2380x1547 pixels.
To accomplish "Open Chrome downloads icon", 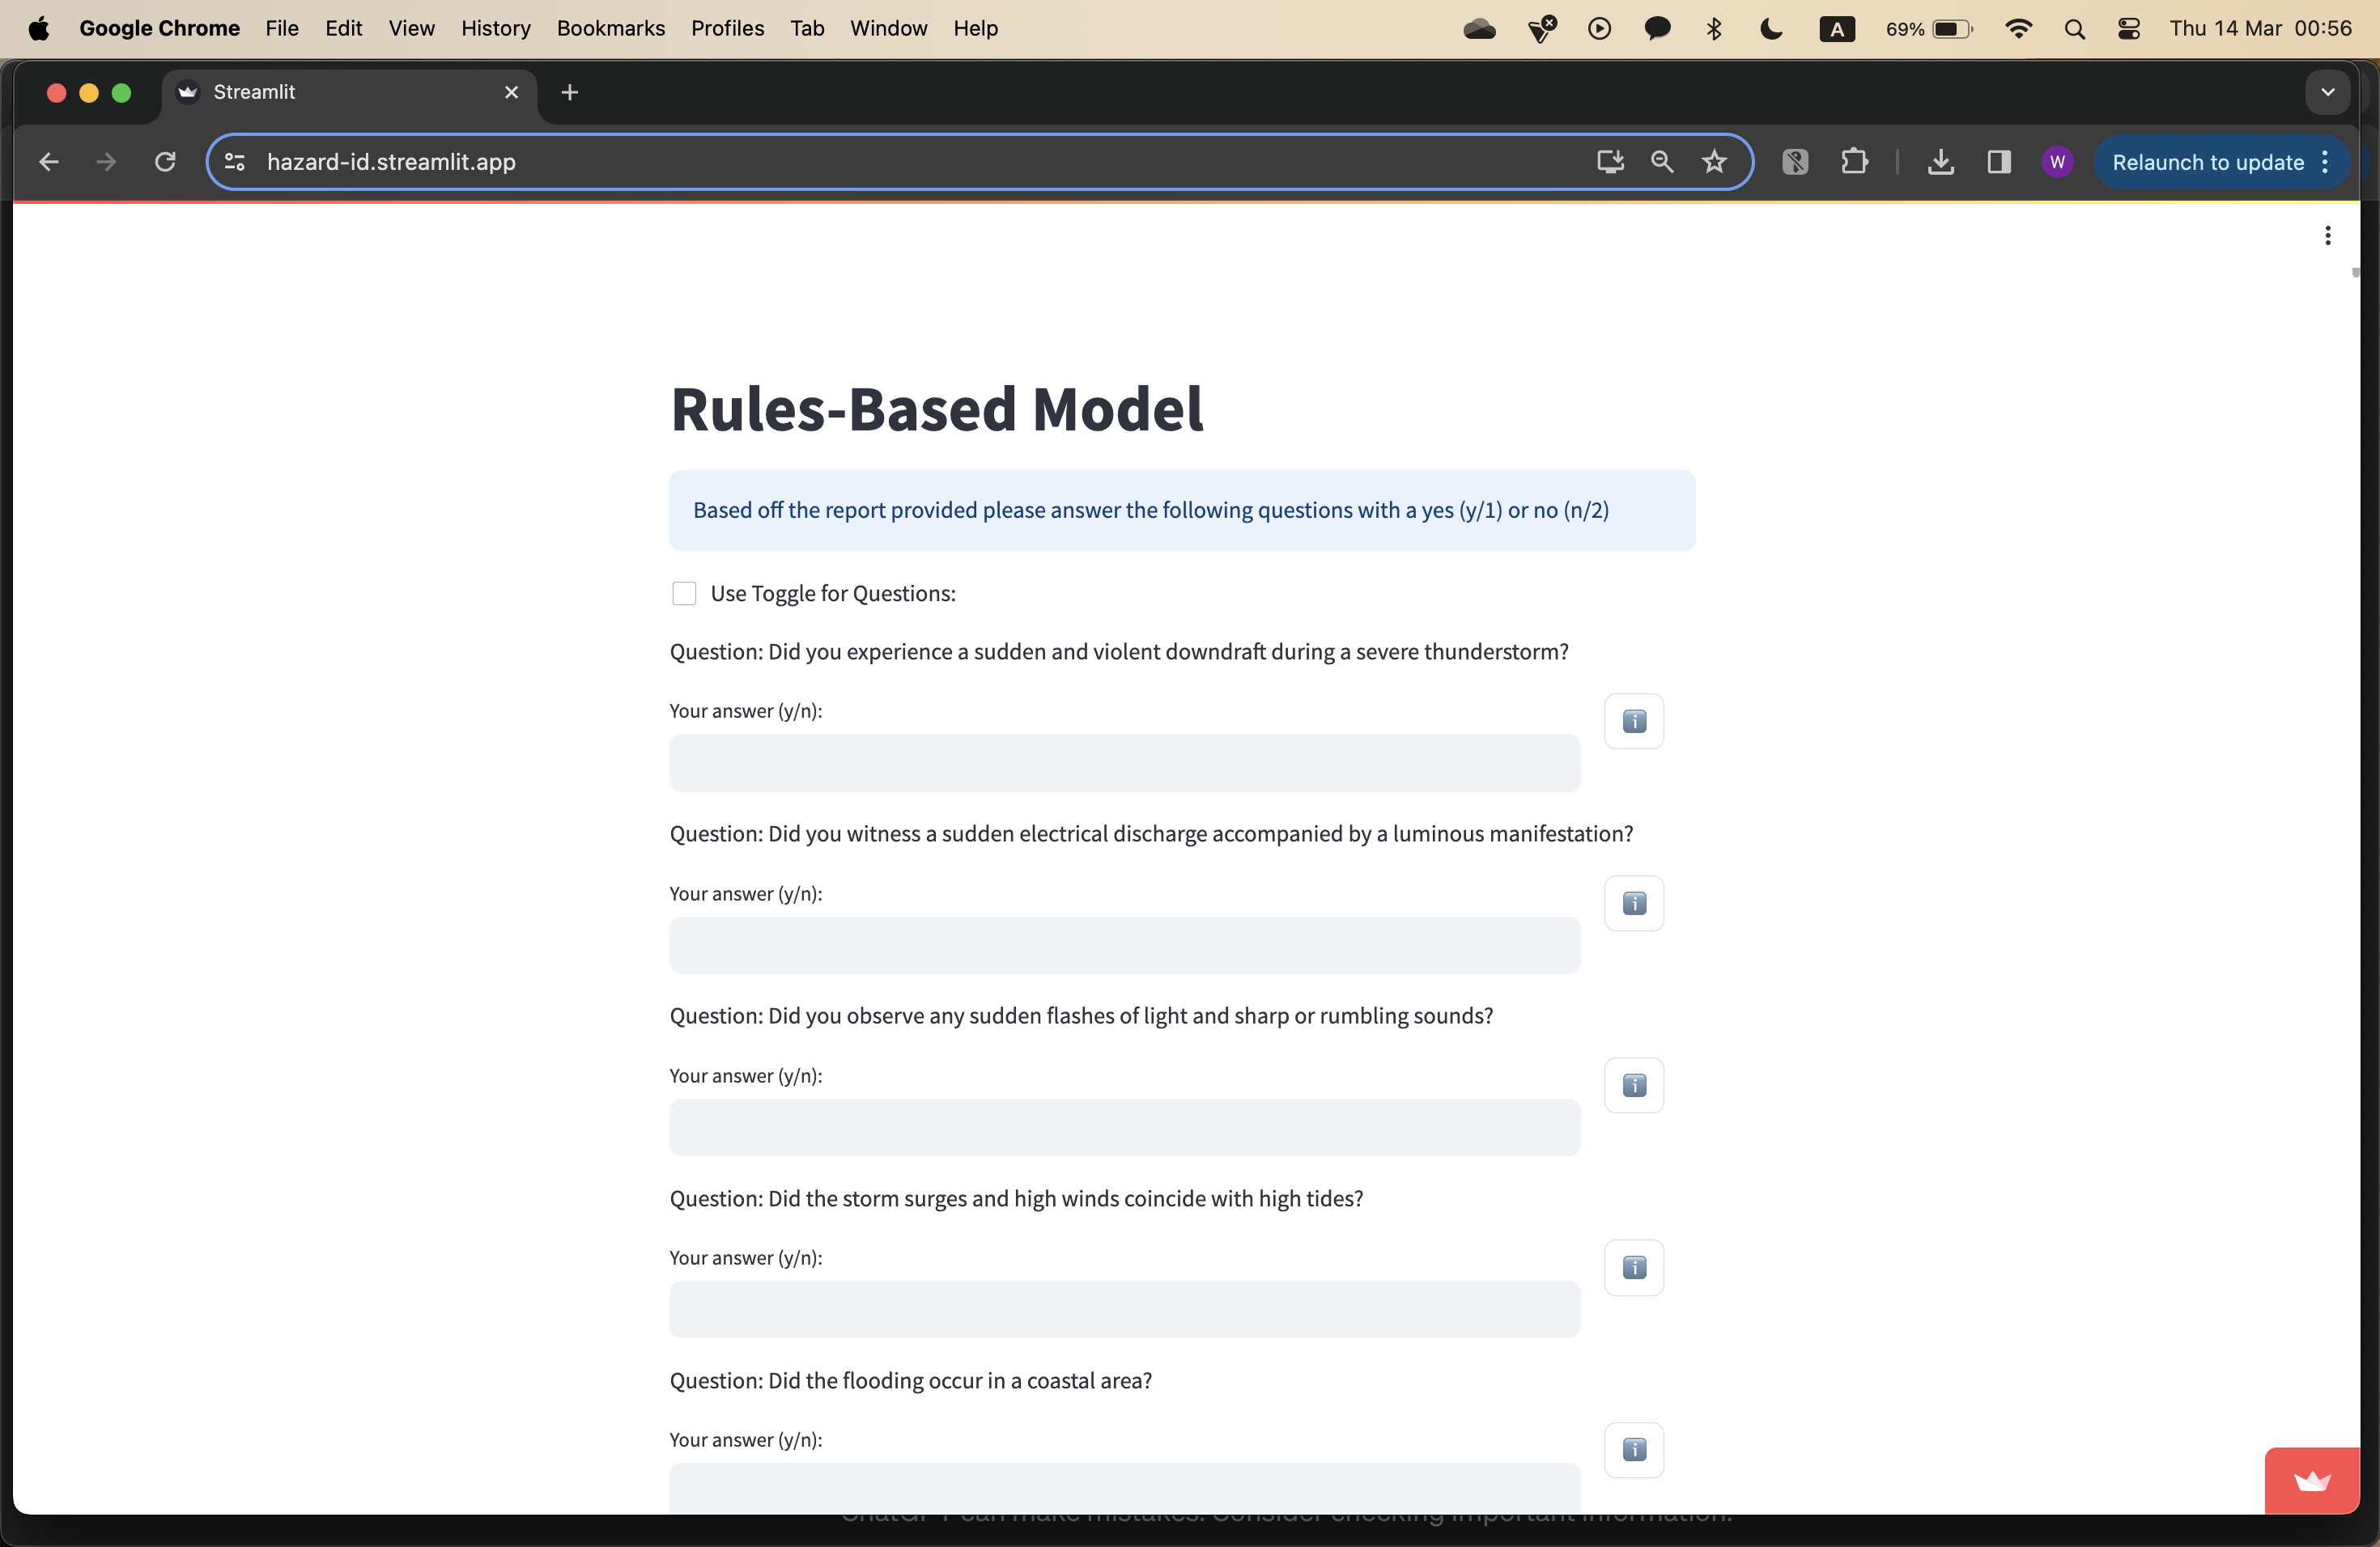I will click(1940, 162).
